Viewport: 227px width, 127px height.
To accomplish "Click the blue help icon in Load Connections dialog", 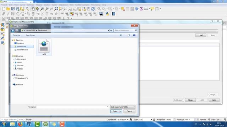I will click(134, 35).
